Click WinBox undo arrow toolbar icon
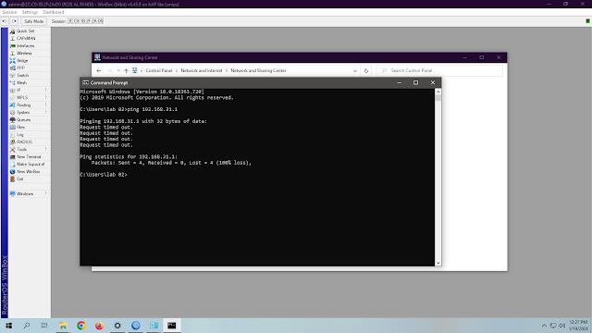 click(x=5, y=21)
